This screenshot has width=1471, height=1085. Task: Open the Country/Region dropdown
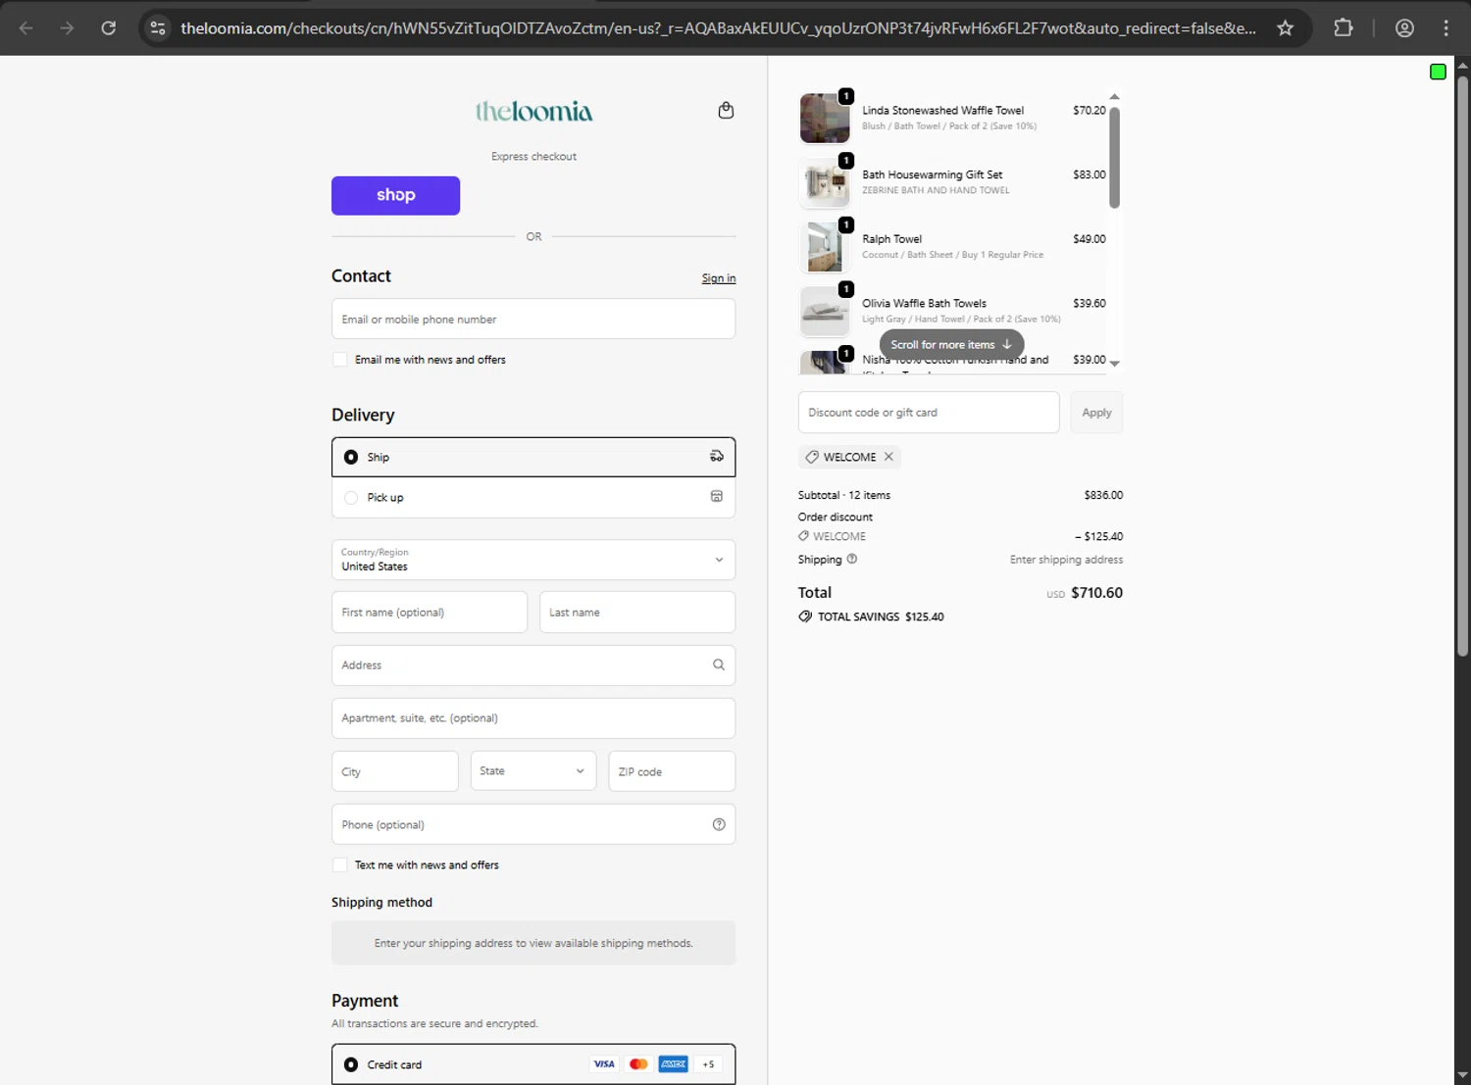point(533,560)
